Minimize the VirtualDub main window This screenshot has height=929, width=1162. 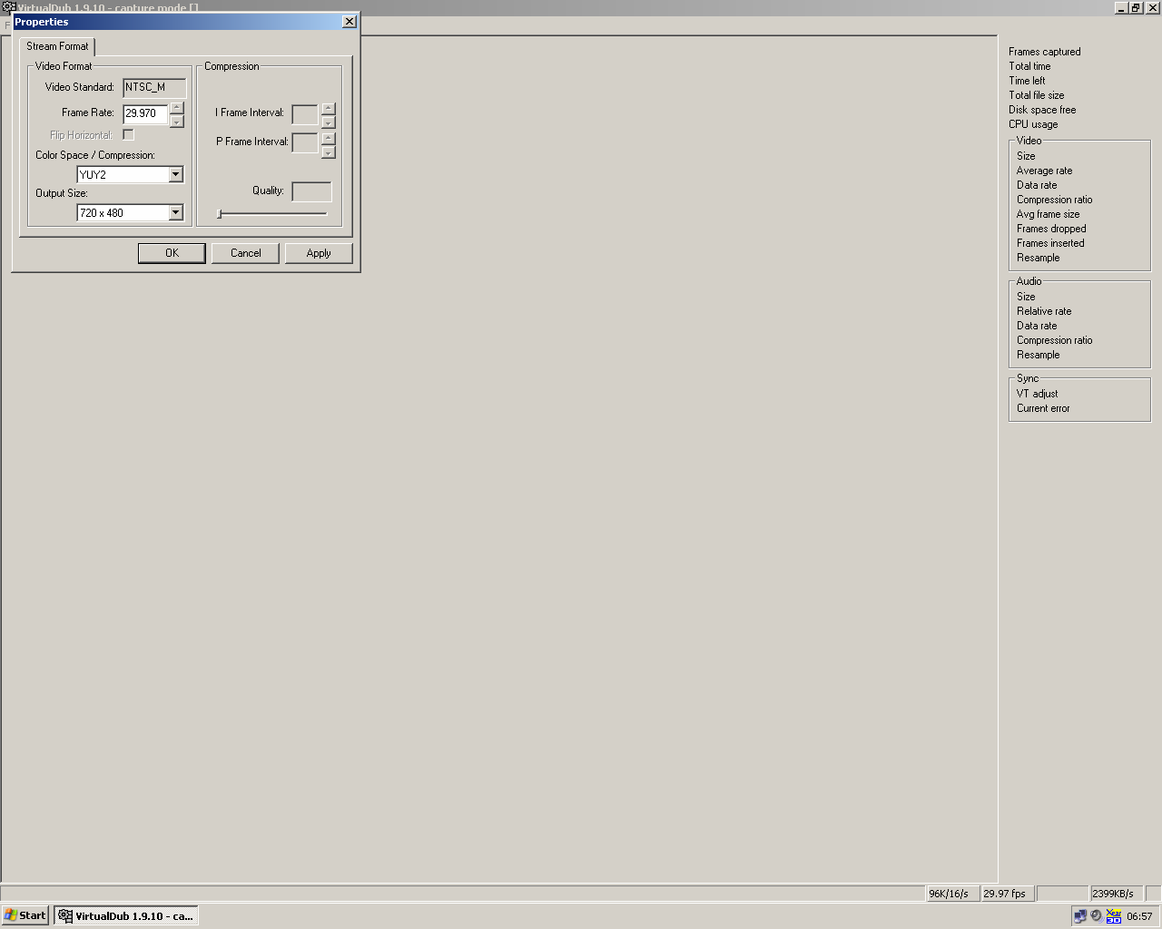(1121, 8)
